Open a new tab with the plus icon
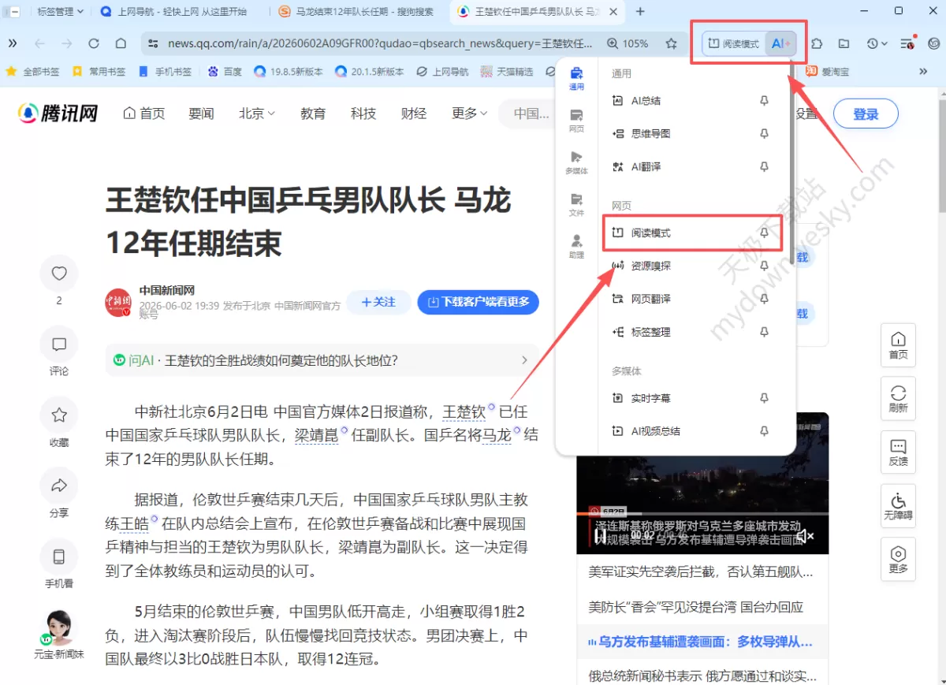 [x=640, y=11]
